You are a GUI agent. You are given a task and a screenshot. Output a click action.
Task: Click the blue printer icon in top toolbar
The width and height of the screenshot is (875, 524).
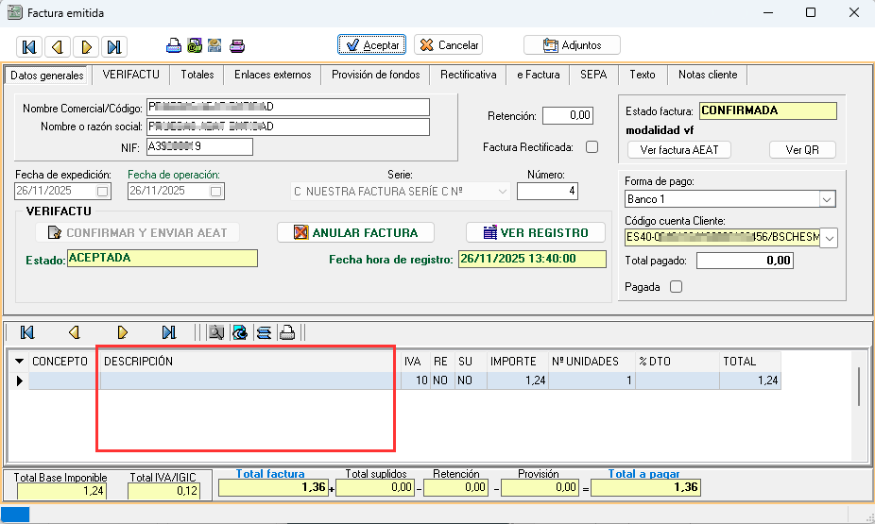174,45
